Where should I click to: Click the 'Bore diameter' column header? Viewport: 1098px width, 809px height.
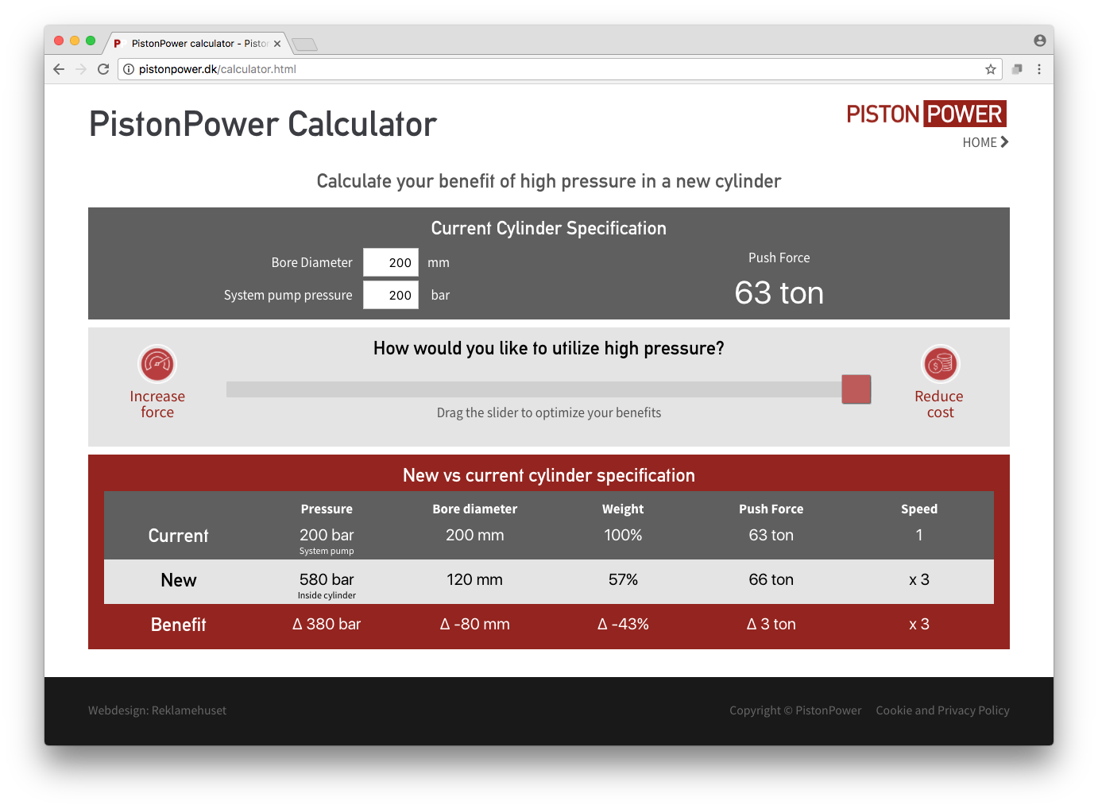474,509
